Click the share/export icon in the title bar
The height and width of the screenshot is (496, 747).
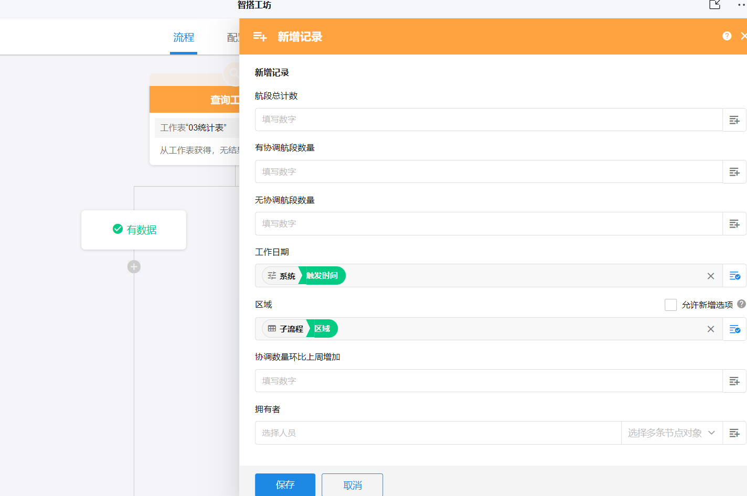click(714, 5)
